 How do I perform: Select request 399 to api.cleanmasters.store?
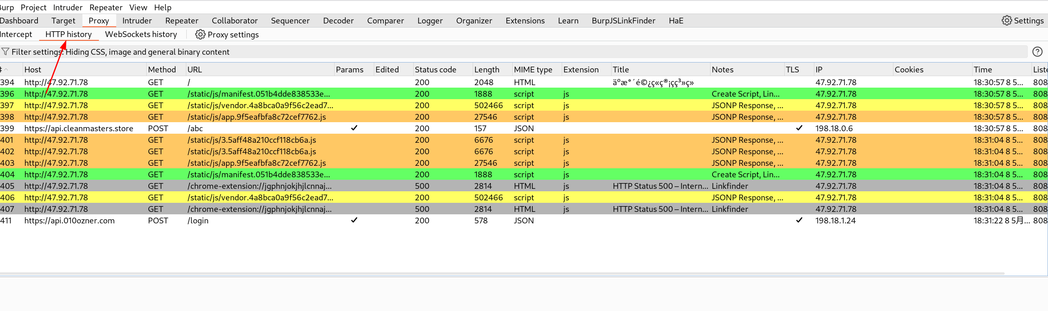tap(523, 128)
